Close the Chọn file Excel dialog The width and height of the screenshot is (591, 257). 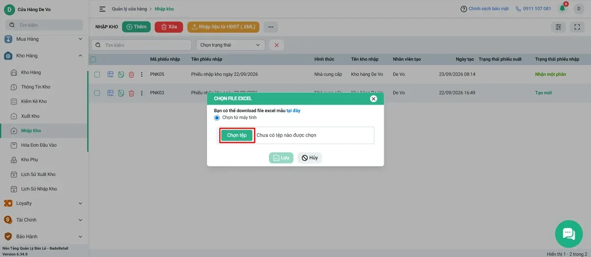tap(373, 98)
